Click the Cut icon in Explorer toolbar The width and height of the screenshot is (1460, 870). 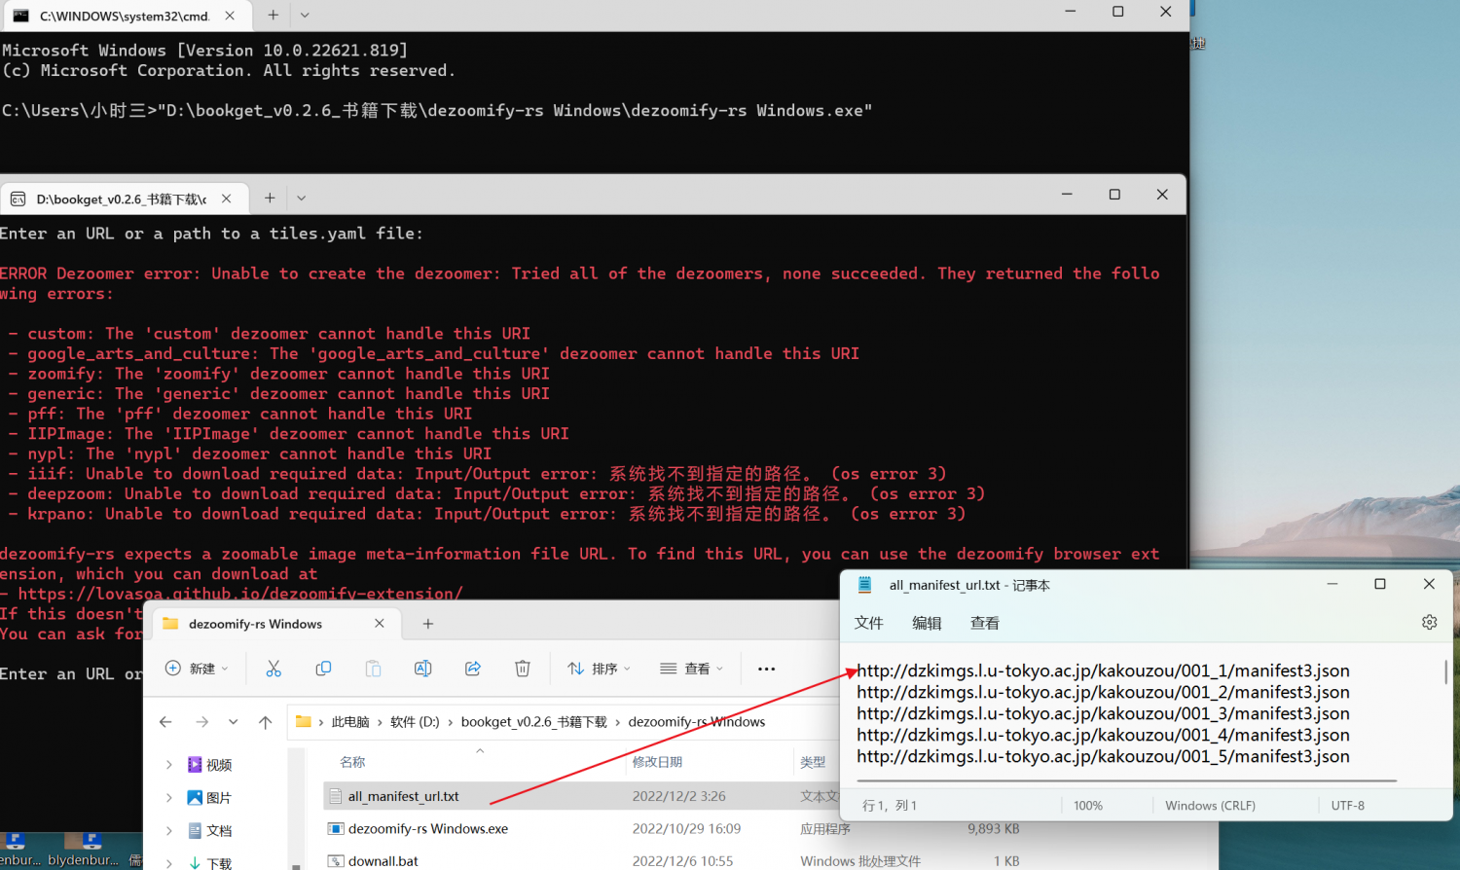[x=274, y=669]
